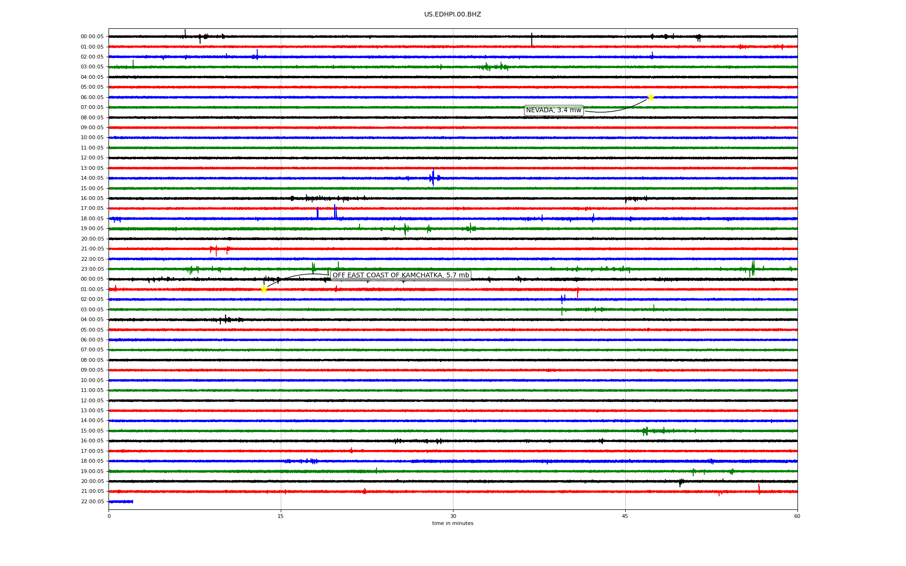The image size is (906, 566).
Task: Click the black spike in the middle of the top trace
Action: click(x=532, y=39)
